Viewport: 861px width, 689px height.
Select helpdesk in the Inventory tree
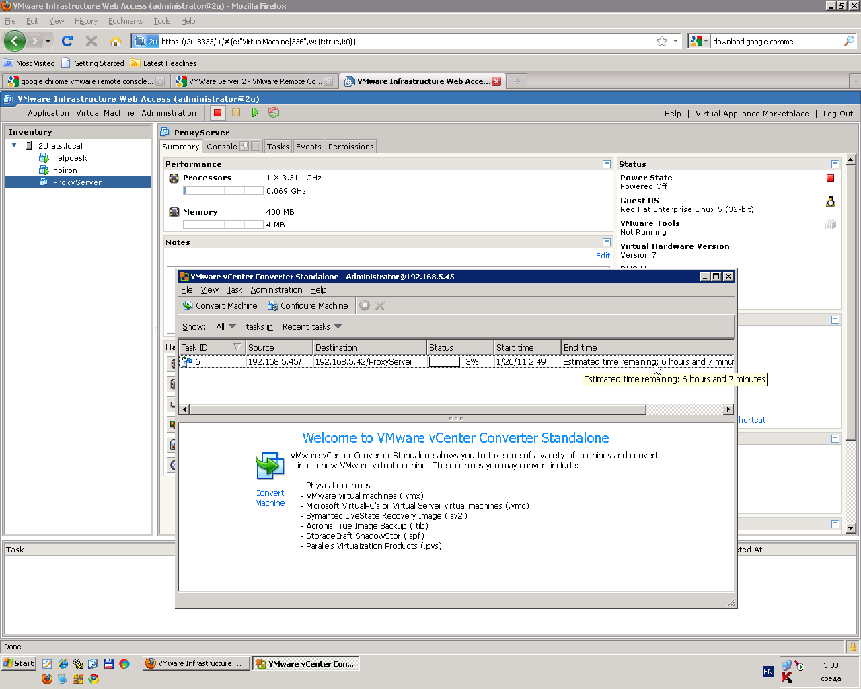(x=70, y=158)
